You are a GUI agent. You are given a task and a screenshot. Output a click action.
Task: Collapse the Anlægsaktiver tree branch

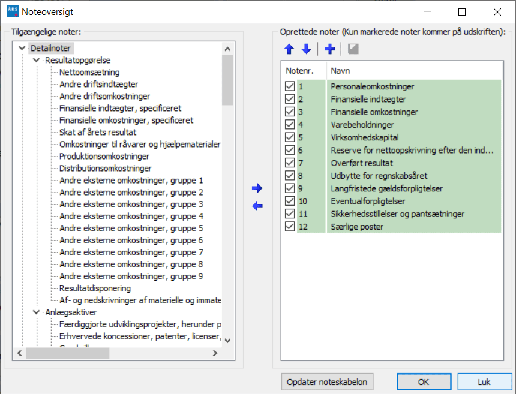[x=37, y=312]
